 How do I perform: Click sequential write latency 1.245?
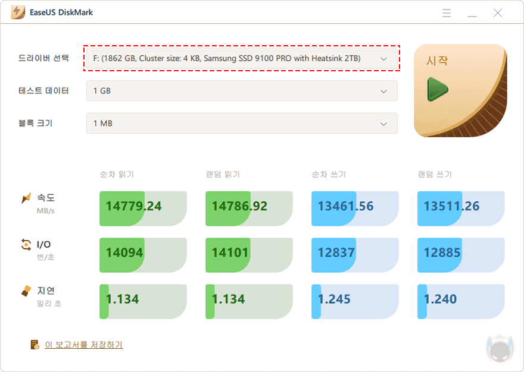334,299
